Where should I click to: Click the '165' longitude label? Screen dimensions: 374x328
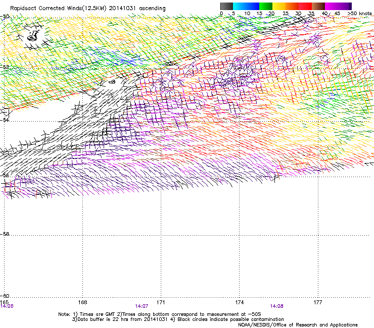point(4,302)
